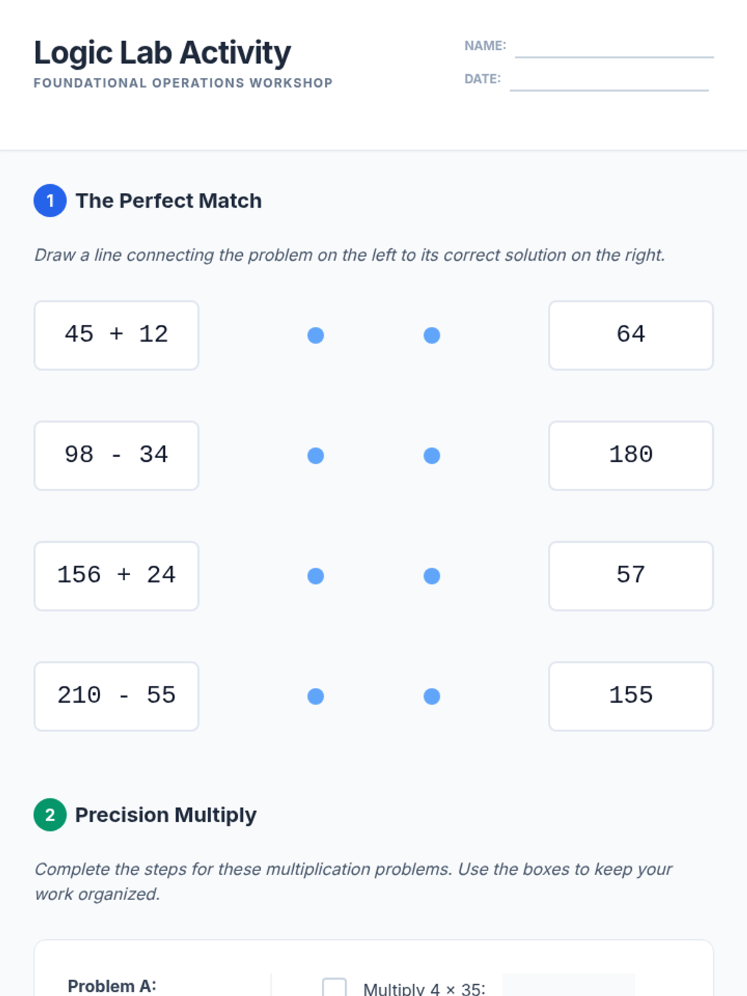Click the connector dot beside answer 180
The height and width of the screenshot is (996, 747).
(x=432, y=456)
